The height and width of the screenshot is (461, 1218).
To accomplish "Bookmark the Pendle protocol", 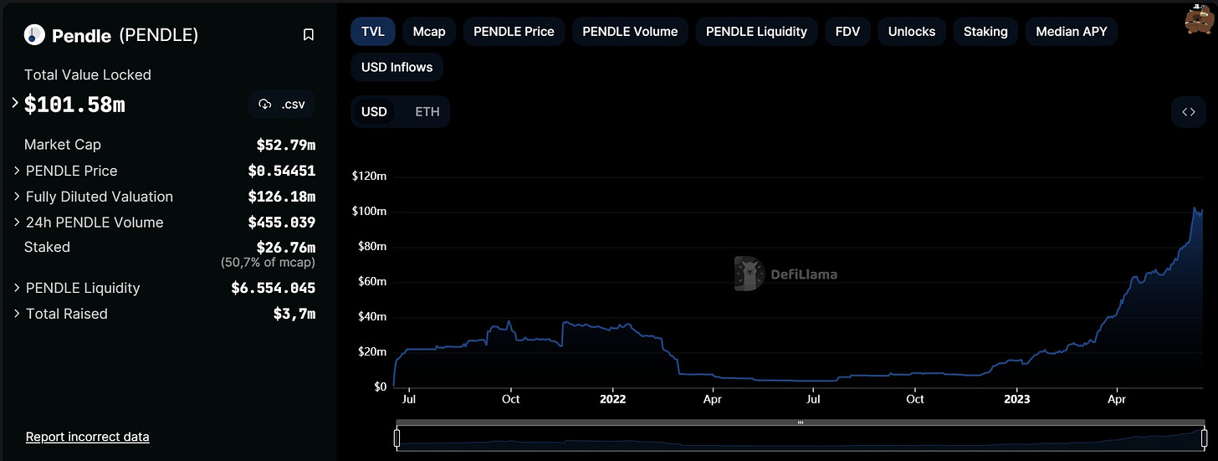I will 309,35.
